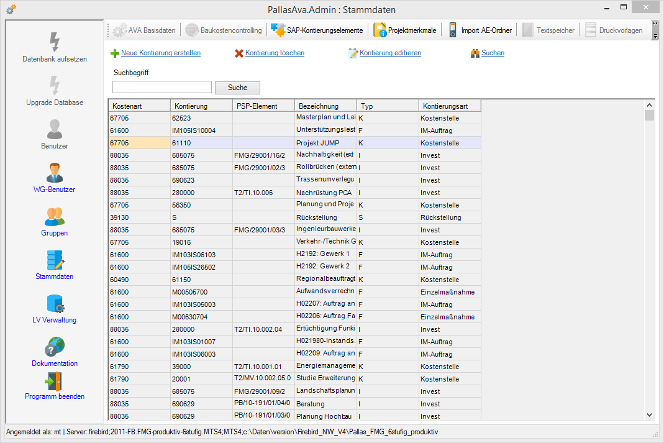Focus the Suchbegriff input field
The height and width of the screenshot is (443, 664).
click(x=161, y=87)
